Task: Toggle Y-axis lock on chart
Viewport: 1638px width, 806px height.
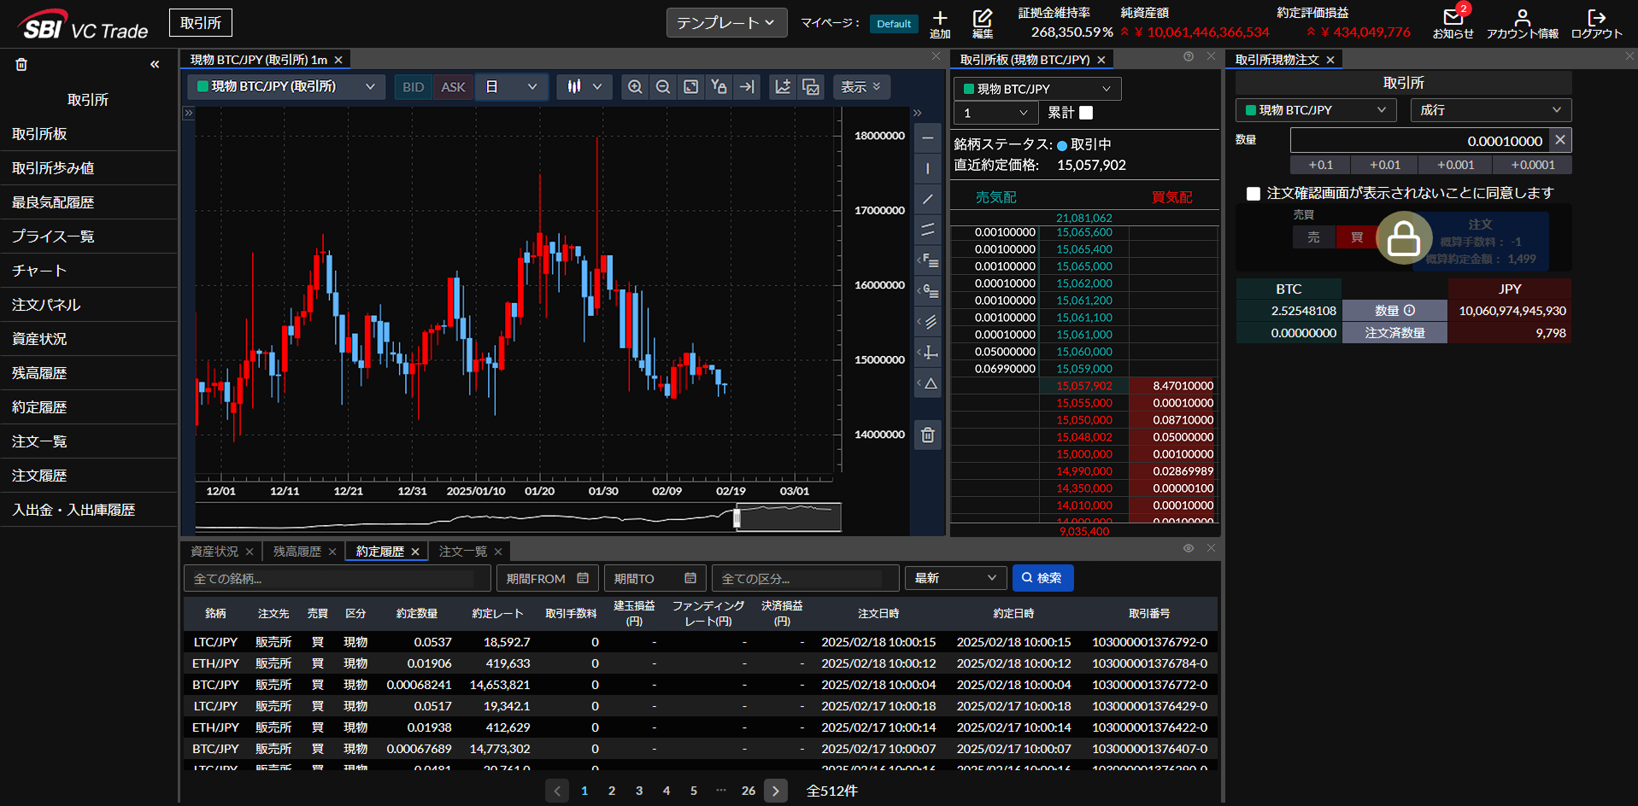Action: pos(719,87)
